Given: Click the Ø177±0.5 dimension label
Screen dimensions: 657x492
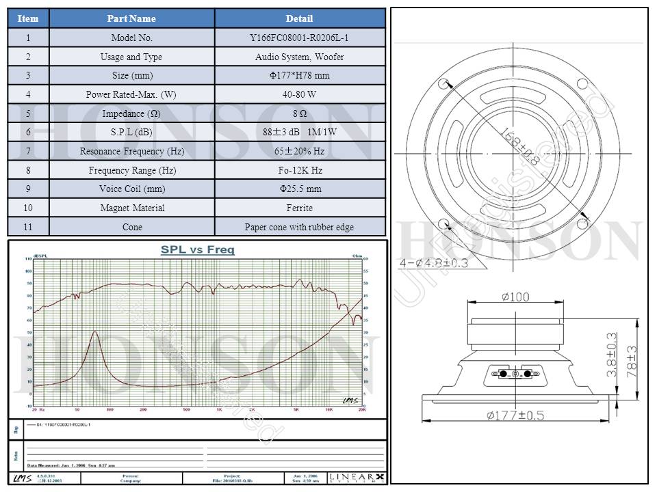Looking at the screenshot, I should pyautogui.click(x=515, y=415).
